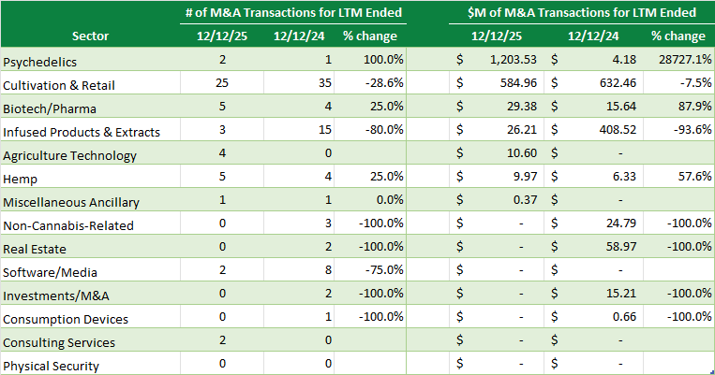Click the Agriculture Technology row label

(x=69, y=155)
